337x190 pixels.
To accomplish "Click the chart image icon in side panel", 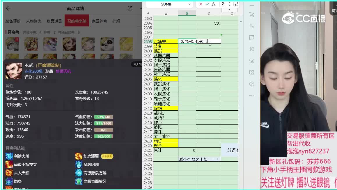I will click(x=252, y=61).
